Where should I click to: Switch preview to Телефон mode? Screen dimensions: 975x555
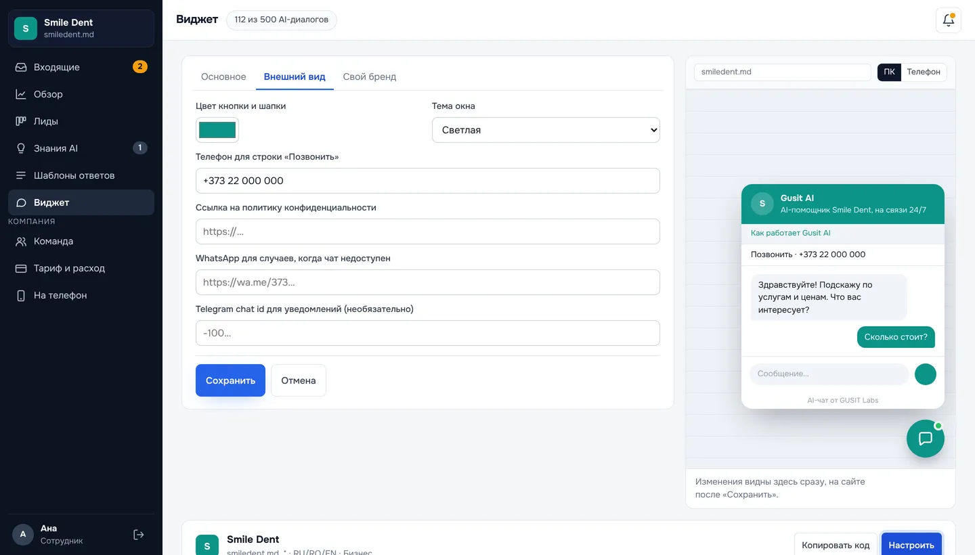924,72
